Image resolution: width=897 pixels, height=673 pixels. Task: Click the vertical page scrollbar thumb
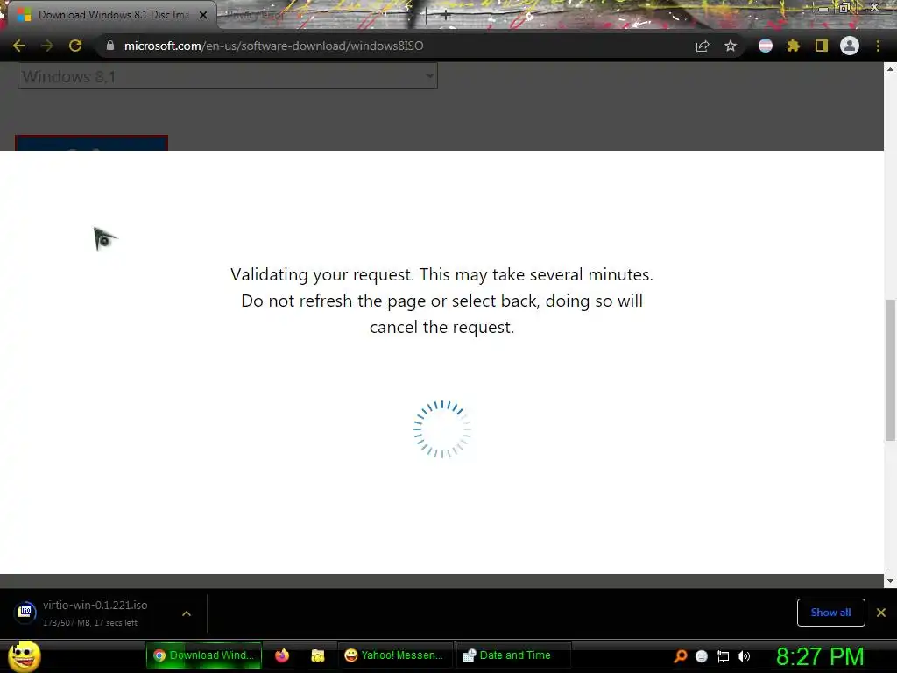[x=890, y=371]
